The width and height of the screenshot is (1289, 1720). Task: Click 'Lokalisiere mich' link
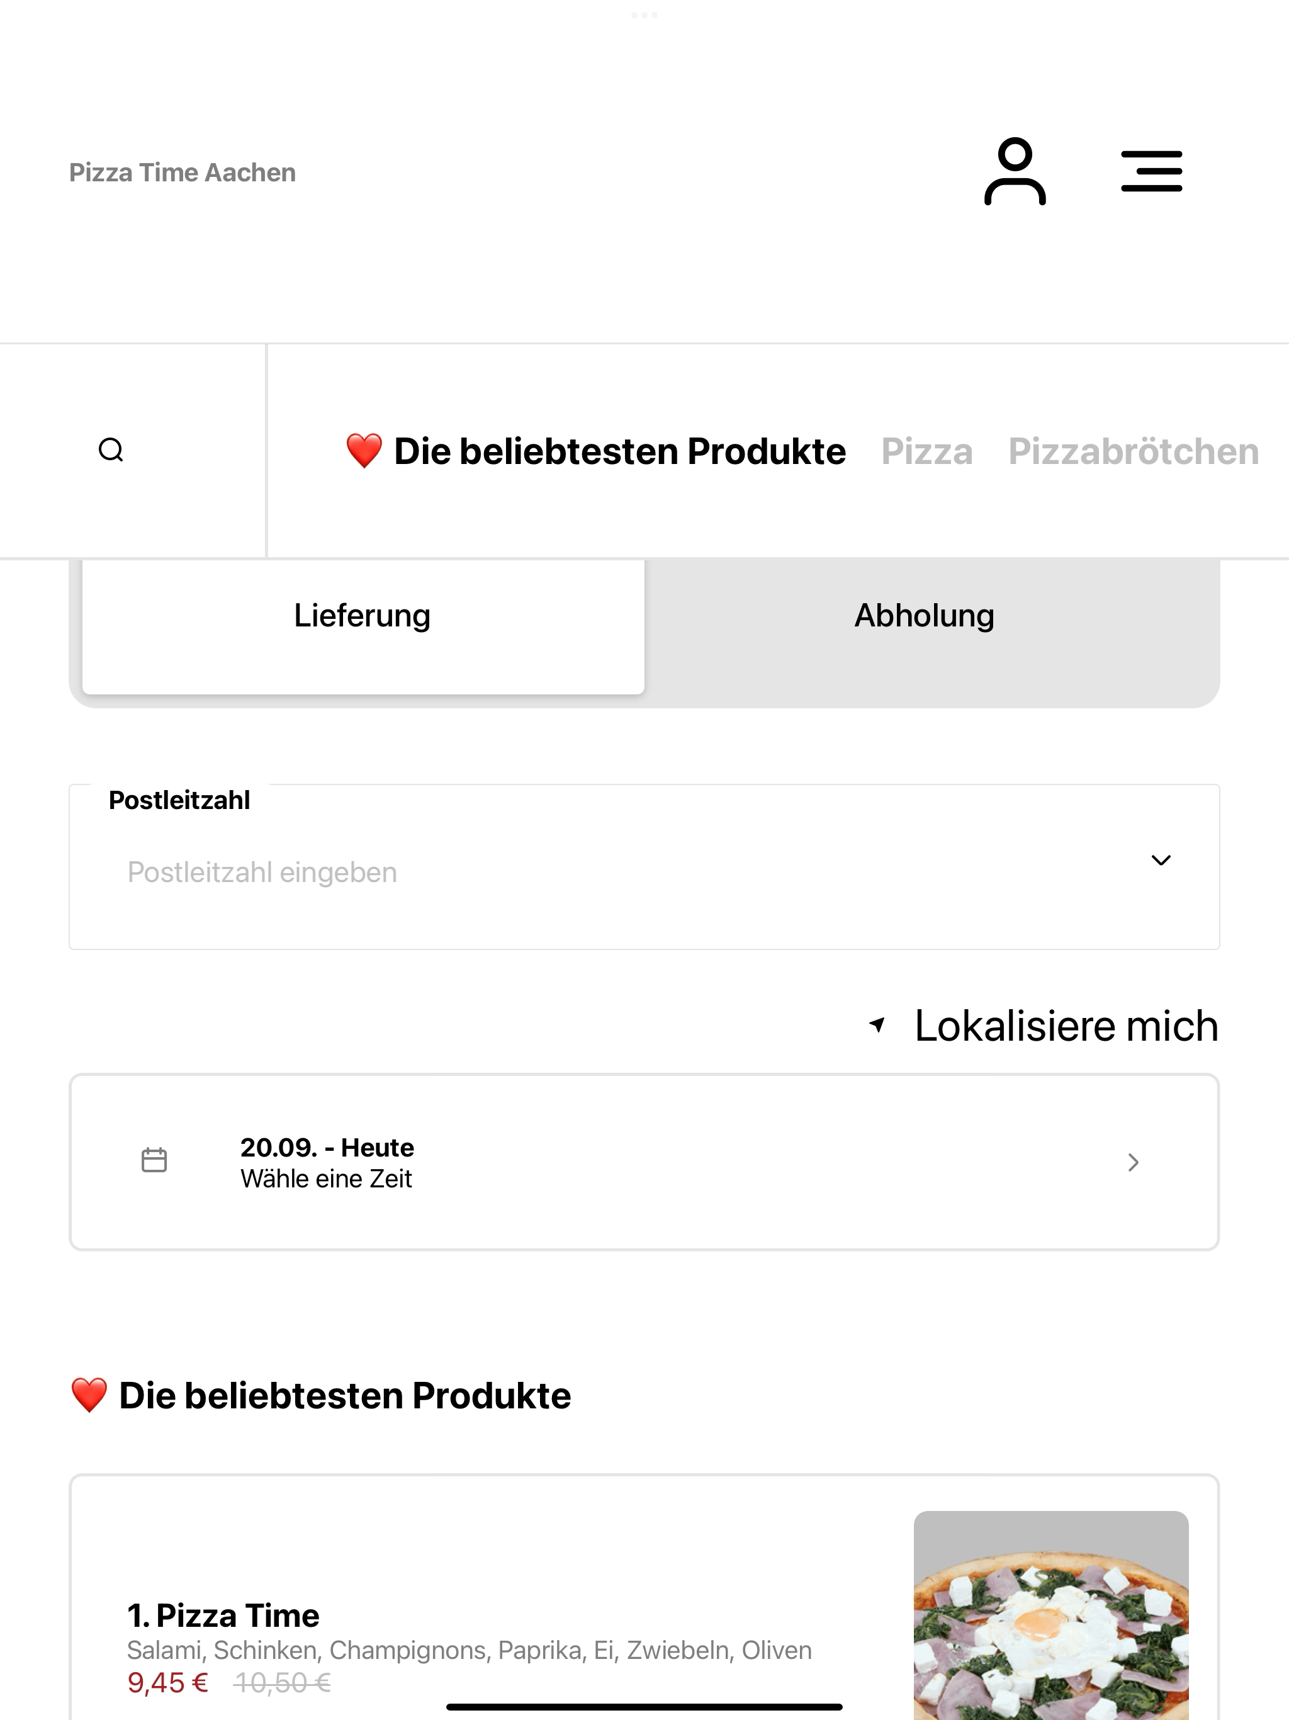[1066, 1026]
